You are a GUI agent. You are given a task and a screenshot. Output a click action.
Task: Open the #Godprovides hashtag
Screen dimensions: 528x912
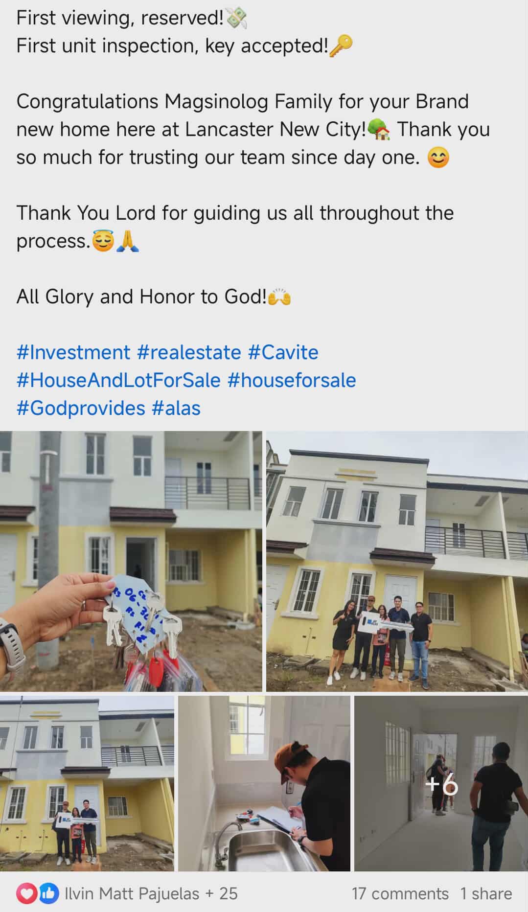click(81, 408)
